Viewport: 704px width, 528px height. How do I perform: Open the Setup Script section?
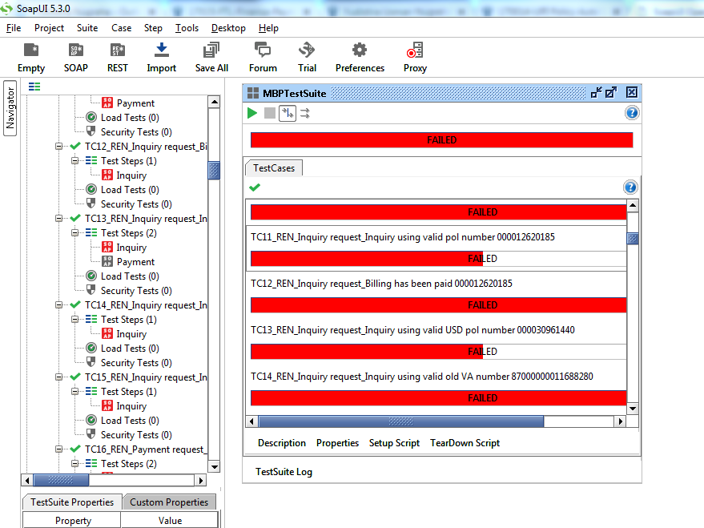[394, 443]
